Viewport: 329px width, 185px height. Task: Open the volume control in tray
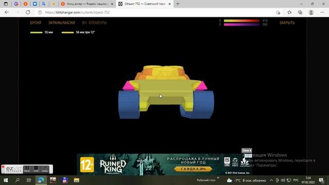point(283,180)
